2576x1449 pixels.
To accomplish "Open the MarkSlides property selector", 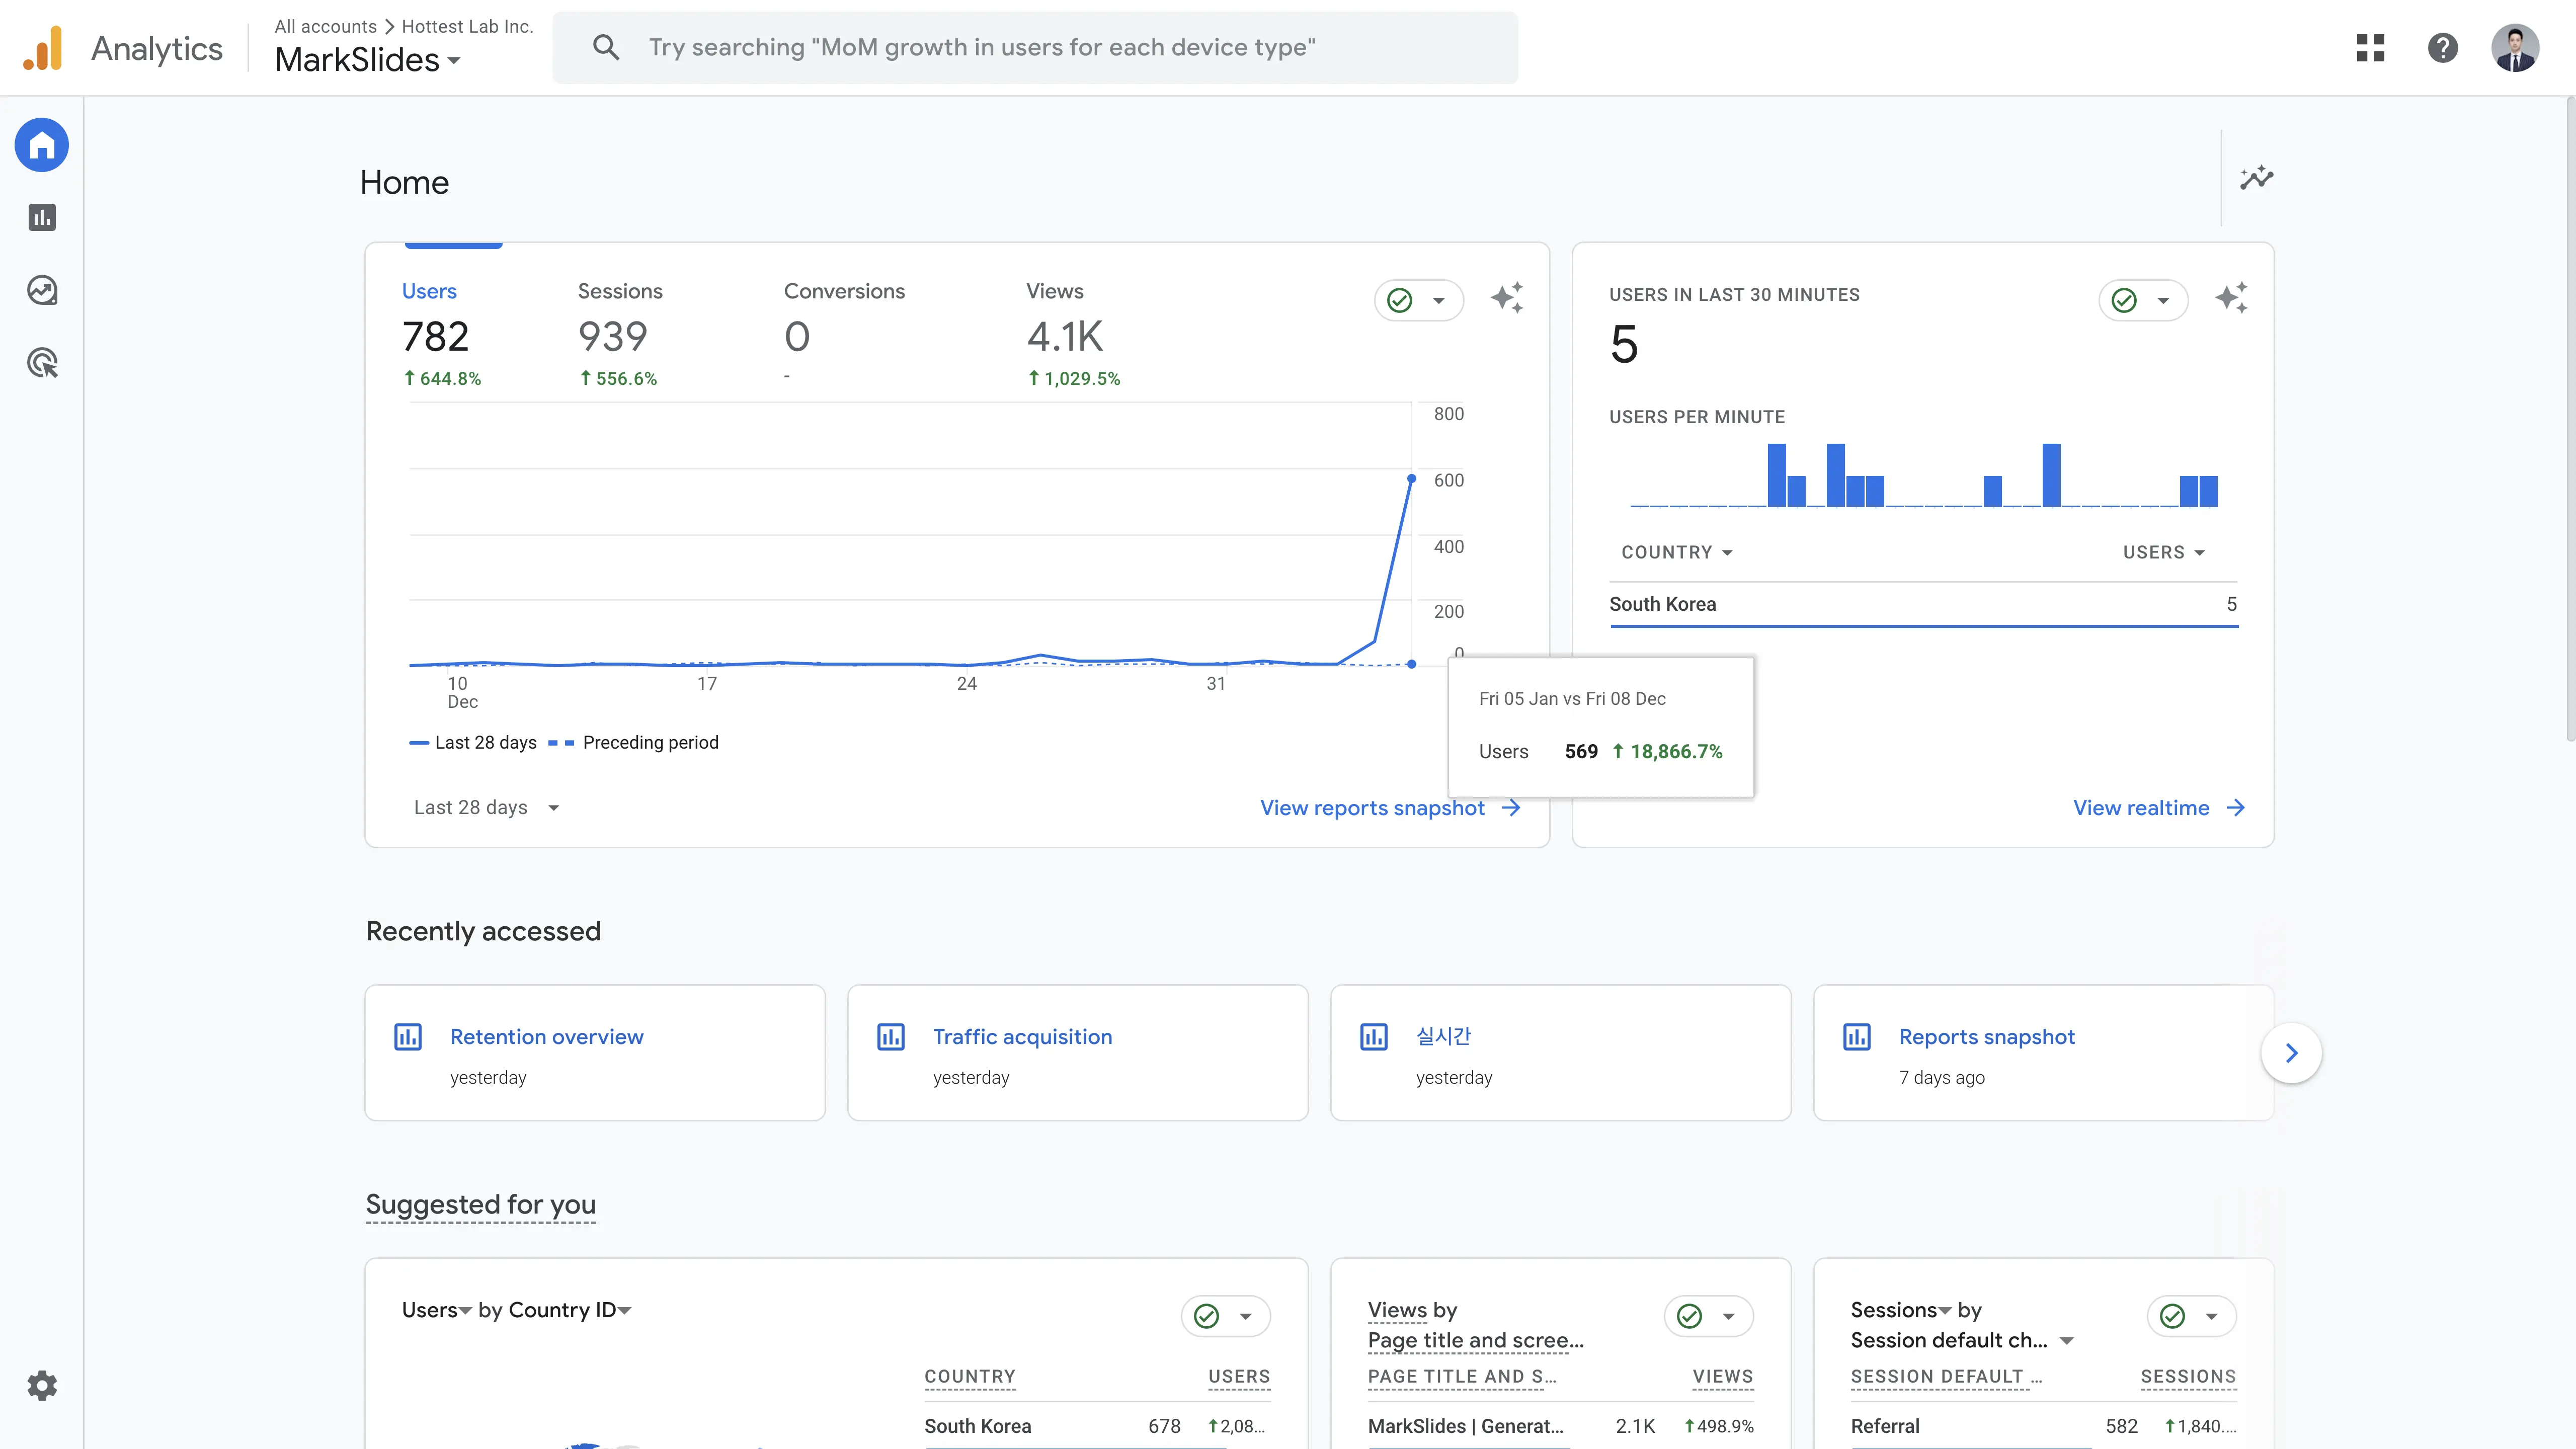I will pos(367,60).
